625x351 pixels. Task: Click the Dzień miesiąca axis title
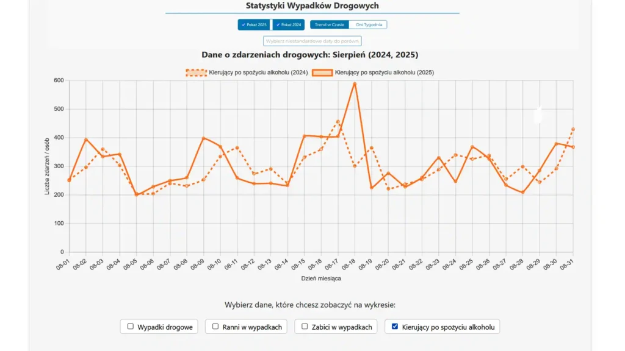click(x=321, y=278)
